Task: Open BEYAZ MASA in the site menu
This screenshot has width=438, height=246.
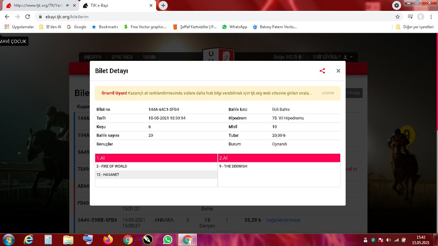Action: pos(122,57)
